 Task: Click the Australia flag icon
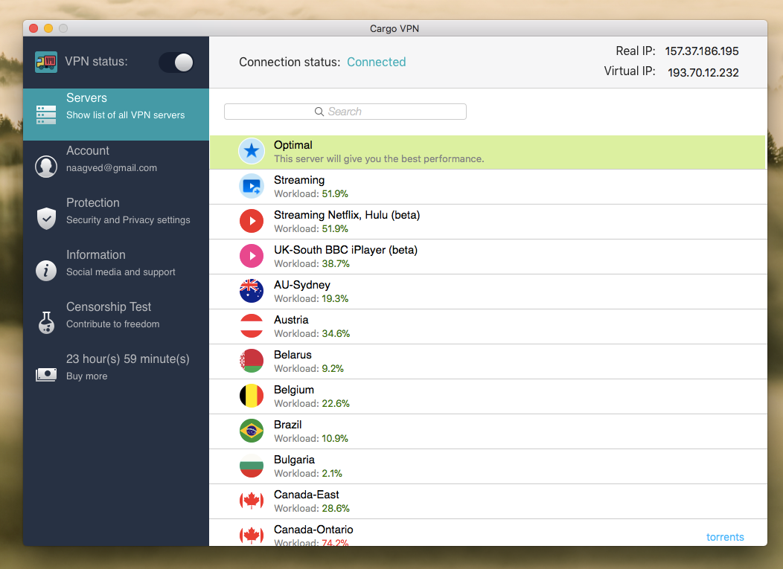[252, 291]
